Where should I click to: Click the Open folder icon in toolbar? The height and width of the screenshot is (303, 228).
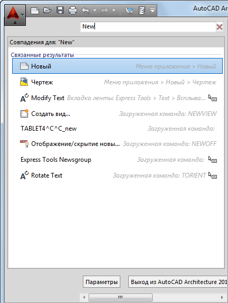(47, 10)
